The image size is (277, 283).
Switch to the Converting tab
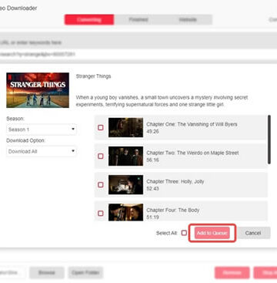pos(89,20)
